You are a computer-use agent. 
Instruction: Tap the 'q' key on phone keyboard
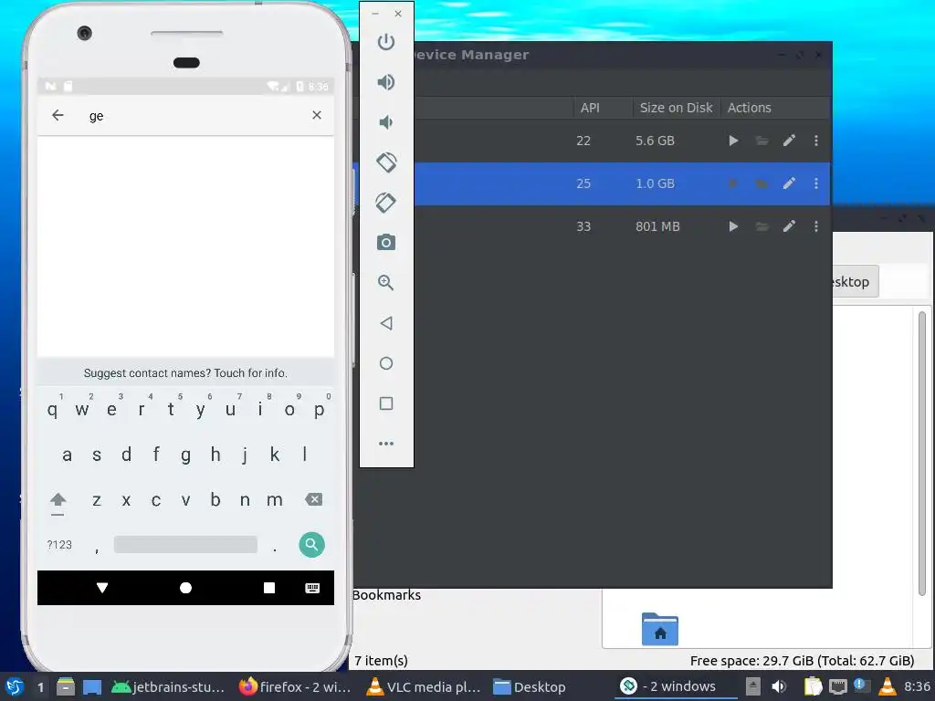(52, 409)
